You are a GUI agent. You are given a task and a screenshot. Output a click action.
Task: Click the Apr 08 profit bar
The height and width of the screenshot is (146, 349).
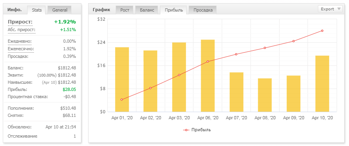[x=265, y=95]
